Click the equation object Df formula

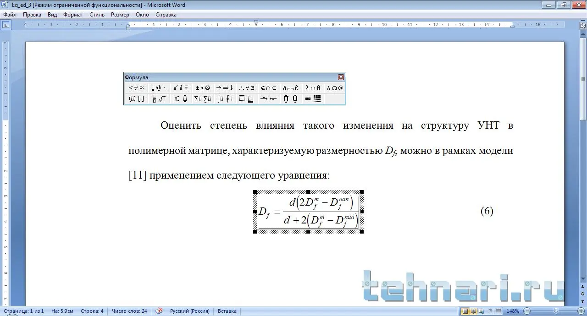tap(308, 212)
